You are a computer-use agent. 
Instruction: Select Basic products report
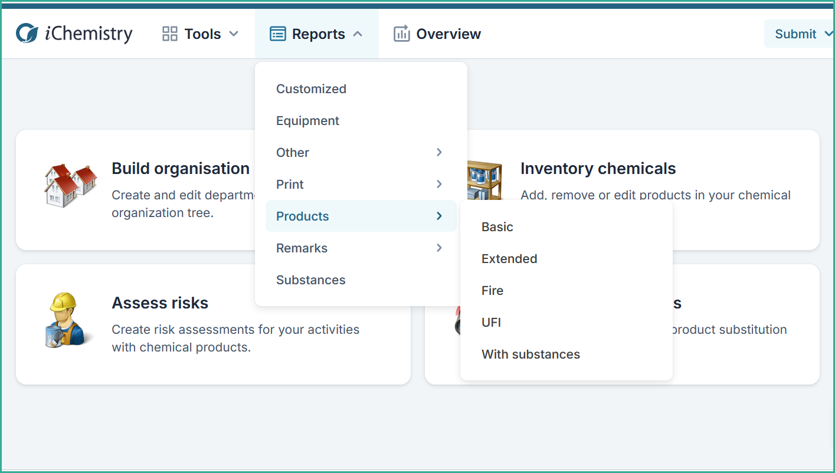(497, 227)
